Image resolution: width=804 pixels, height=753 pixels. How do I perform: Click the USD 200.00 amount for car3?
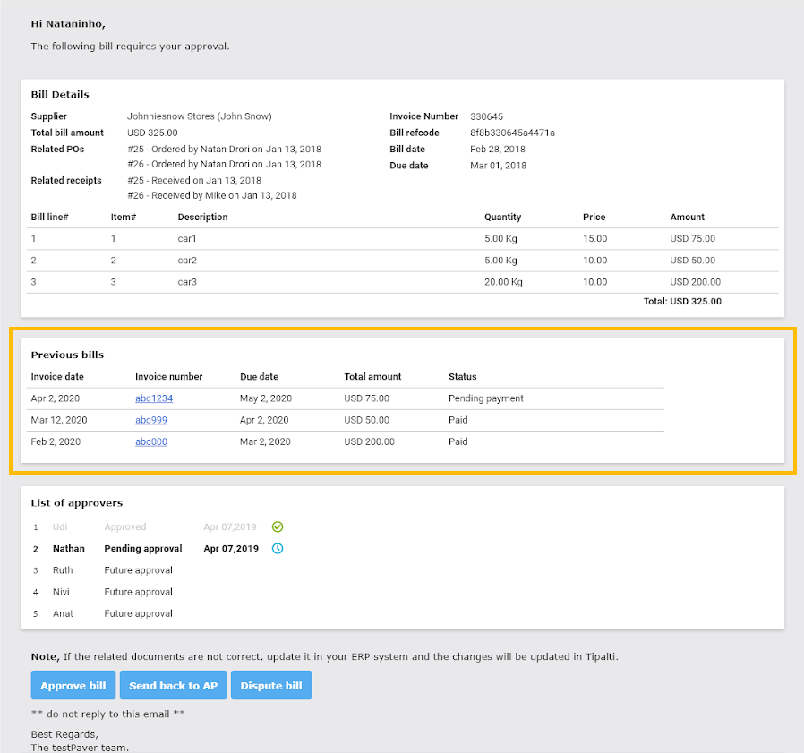696,282
